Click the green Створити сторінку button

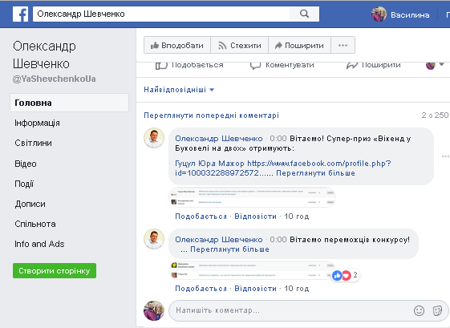coord(55,270)
